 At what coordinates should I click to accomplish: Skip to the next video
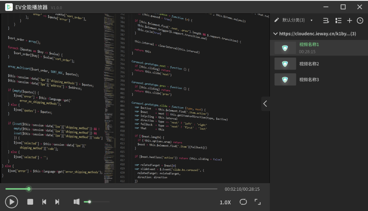point(57,202)
